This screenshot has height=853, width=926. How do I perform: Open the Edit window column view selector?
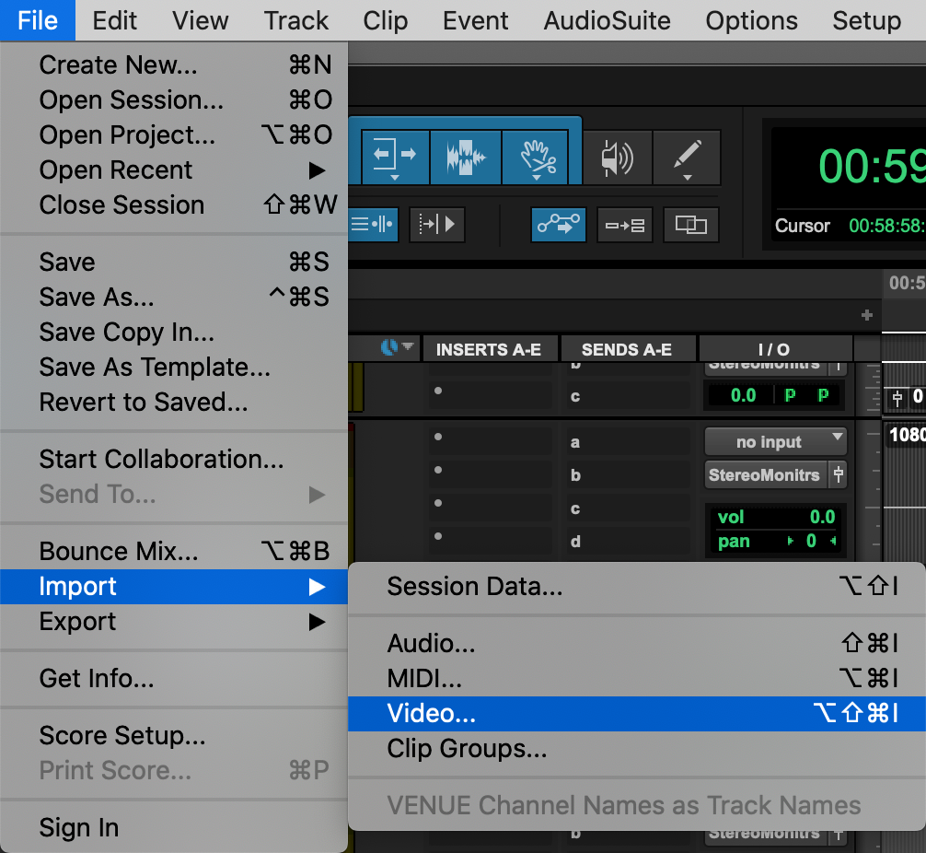[x=396, y=347]
